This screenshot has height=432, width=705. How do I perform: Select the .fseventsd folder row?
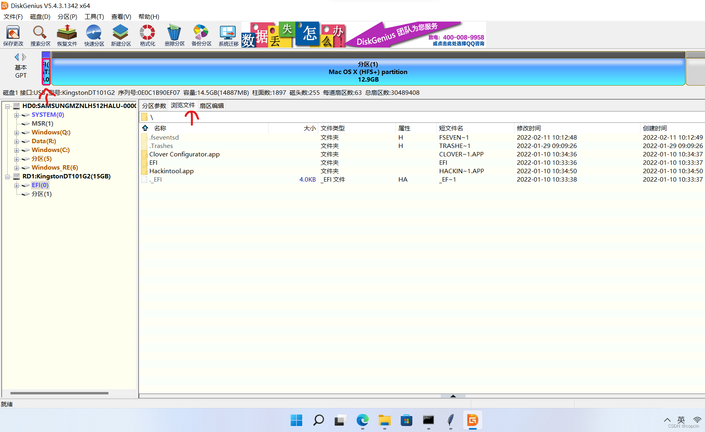click(422, 138)
